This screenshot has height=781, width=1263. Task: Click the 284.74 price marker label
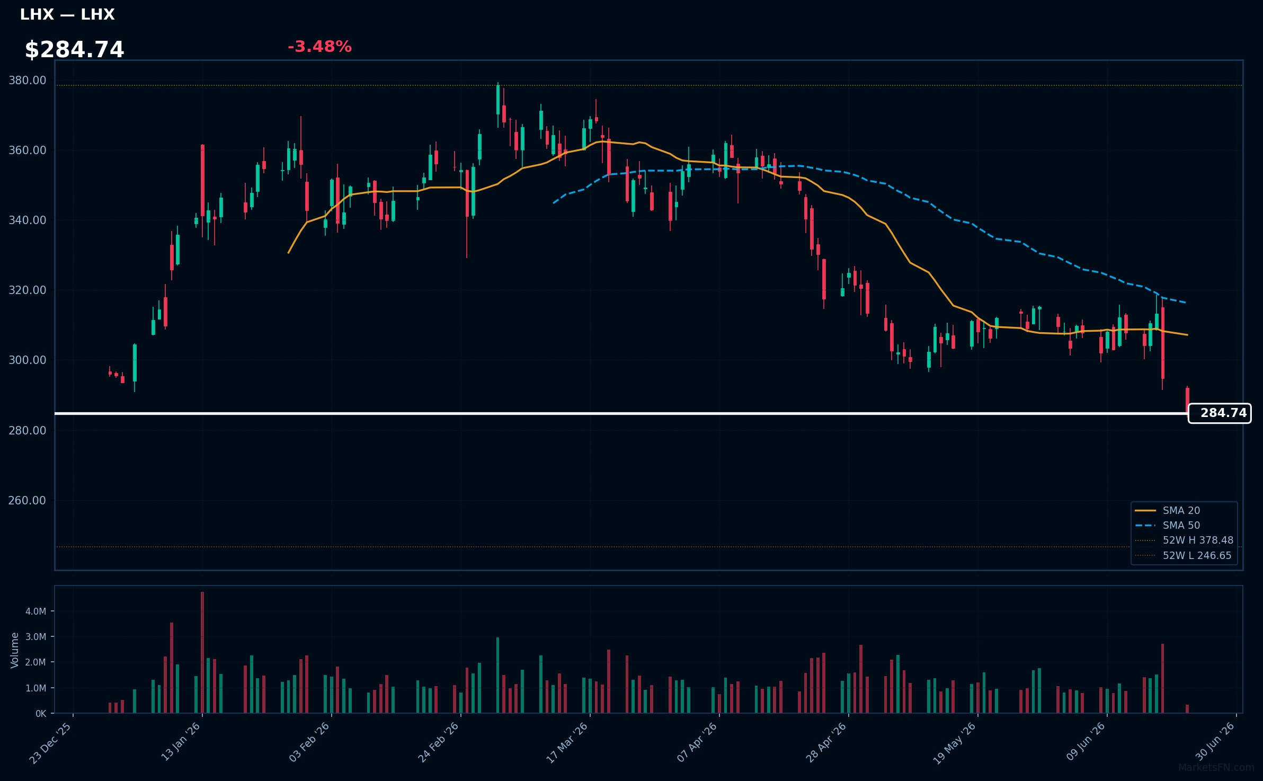pyautogui.click(x=1220, y=413)
